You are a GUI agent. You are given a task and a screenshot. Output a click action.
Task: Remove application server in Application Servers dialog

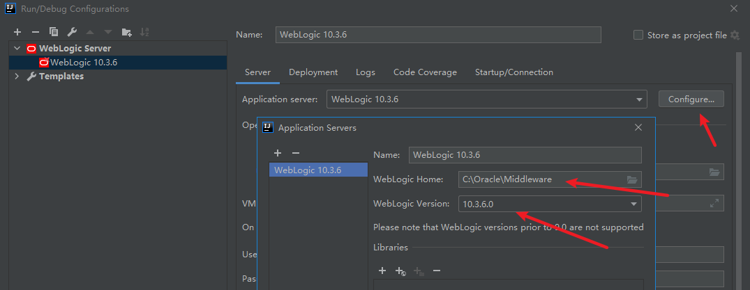coord(296,153)
